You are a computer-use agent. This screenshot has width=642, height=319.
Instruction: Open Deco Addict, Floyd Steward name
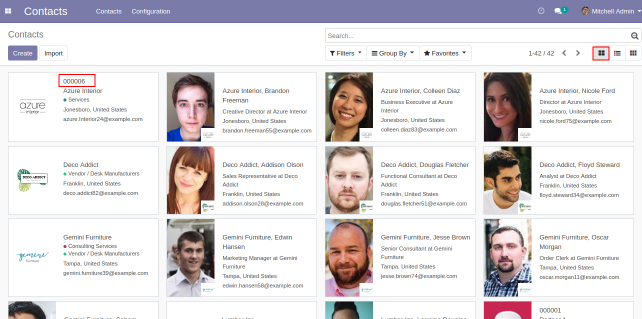(579, 165)
